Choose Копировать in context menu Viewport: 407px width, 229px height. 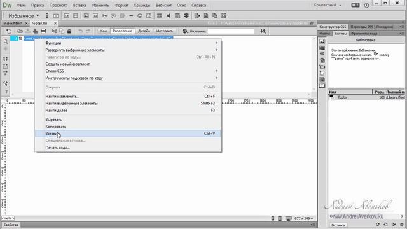point(128,127)
